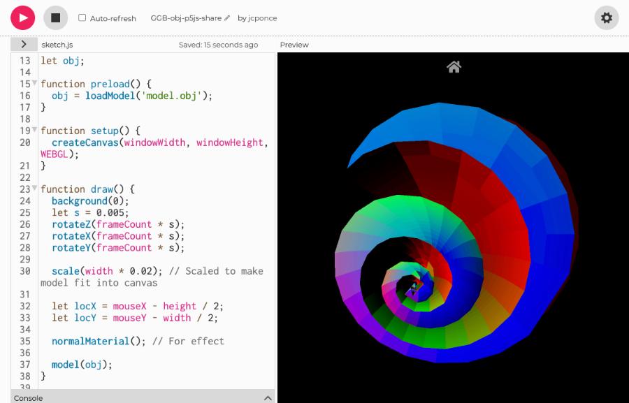Collapse the Console panel chevron
Viewport: 629px width, 403px height.
[268, 397]
